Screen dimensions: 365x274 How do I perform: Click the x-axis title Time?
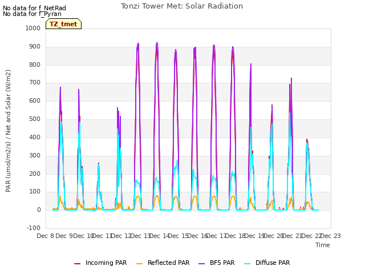click(323, 245)
